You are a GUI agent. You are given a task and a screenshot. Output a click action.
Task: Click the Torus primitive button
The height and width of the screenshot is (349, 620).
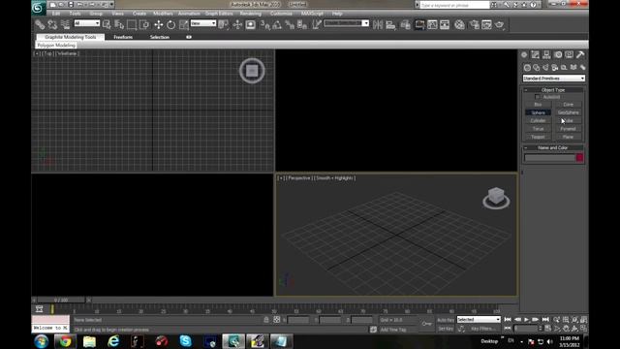click(538, 129)
